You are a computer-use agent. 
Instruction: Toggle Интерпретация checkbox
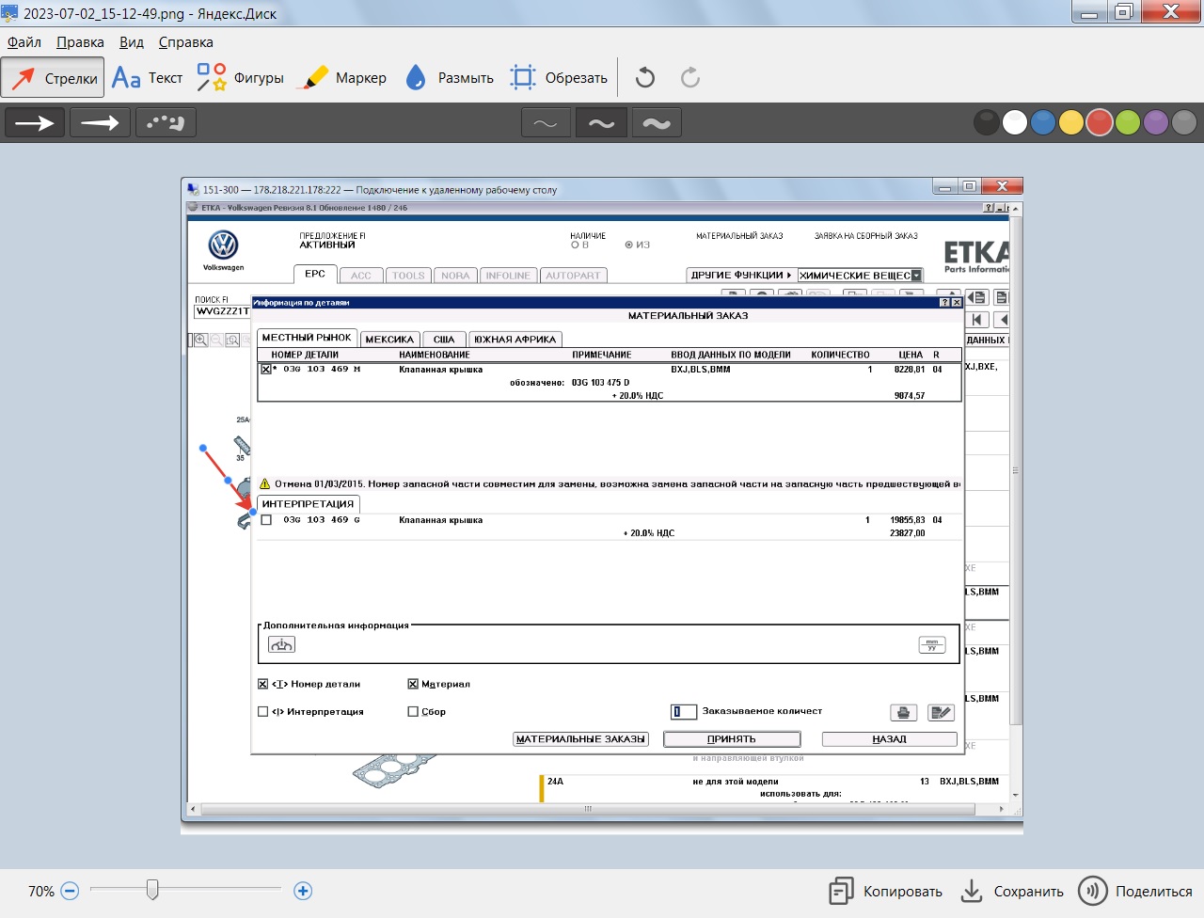click(x=262, y=712)
